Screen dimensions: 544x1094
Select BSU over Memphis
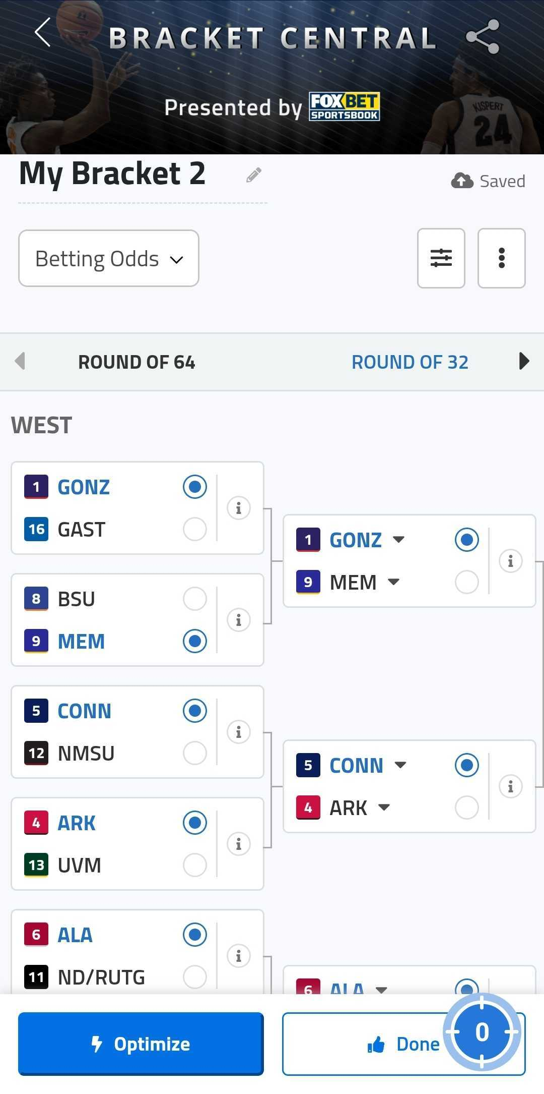[x=195, y=599]
